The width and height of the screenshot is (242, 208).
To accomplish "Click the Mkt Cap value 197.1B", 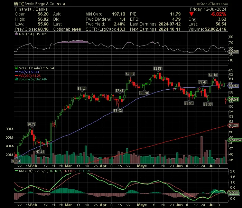I will click(x=119, y=14).
